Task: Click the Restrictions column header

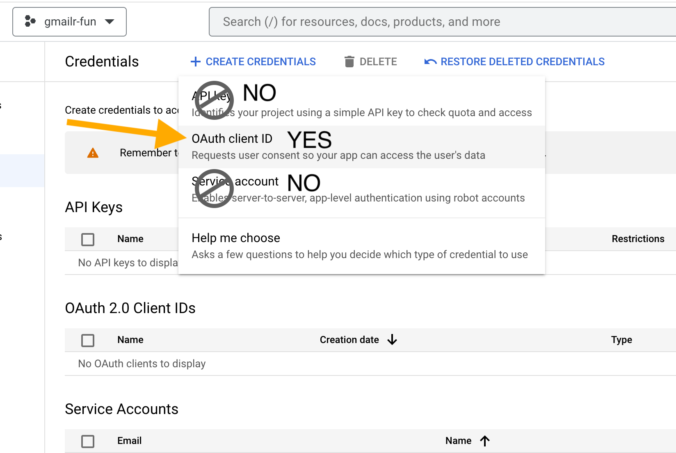Action: pos(638,238)
